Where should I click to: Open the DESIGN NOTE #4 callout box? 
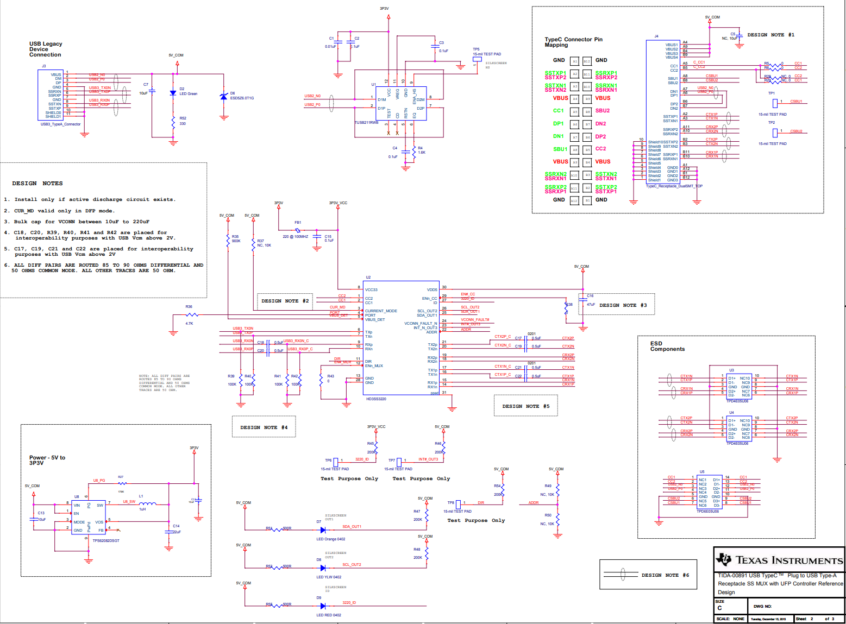click(x=264, y=427)
